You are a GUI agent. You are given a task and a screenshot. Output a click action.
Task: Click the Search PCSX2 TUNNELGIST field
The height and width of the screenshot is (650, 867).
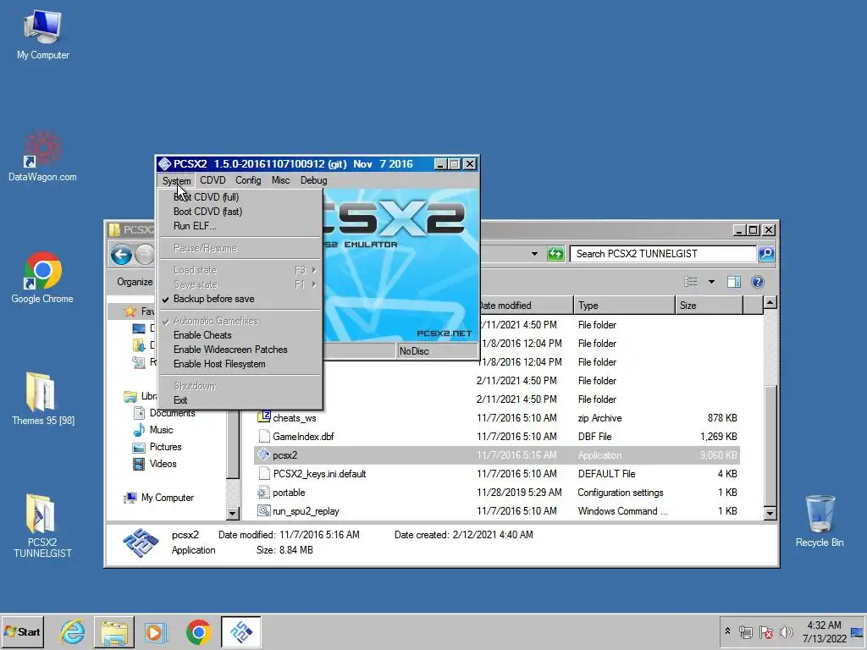coord(664,254)
